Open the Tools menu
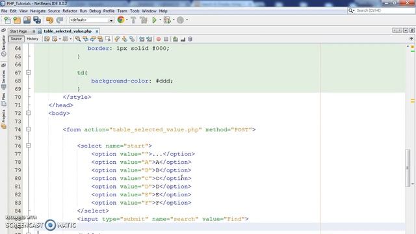Screen dimensions: 416x234 tap(135, 11)
